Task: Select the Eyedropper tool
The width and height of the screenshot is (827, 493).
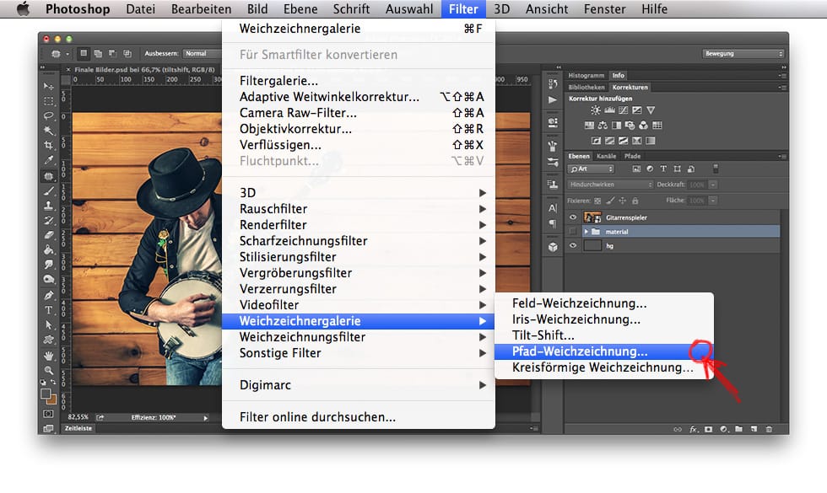Action: 49,159
